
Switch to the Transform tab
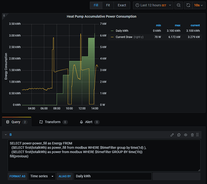point(54,122)
